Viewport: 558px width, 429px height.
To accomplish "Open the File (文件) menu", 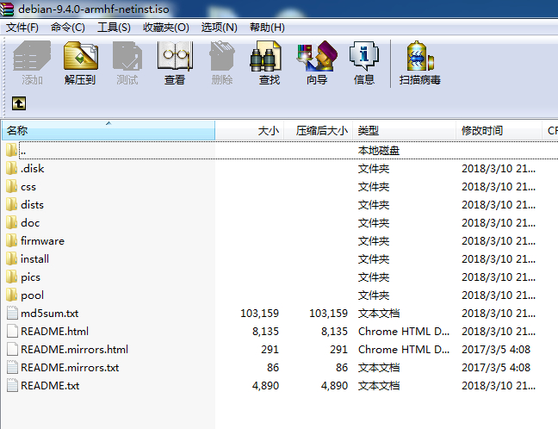I will coord(22,28).
